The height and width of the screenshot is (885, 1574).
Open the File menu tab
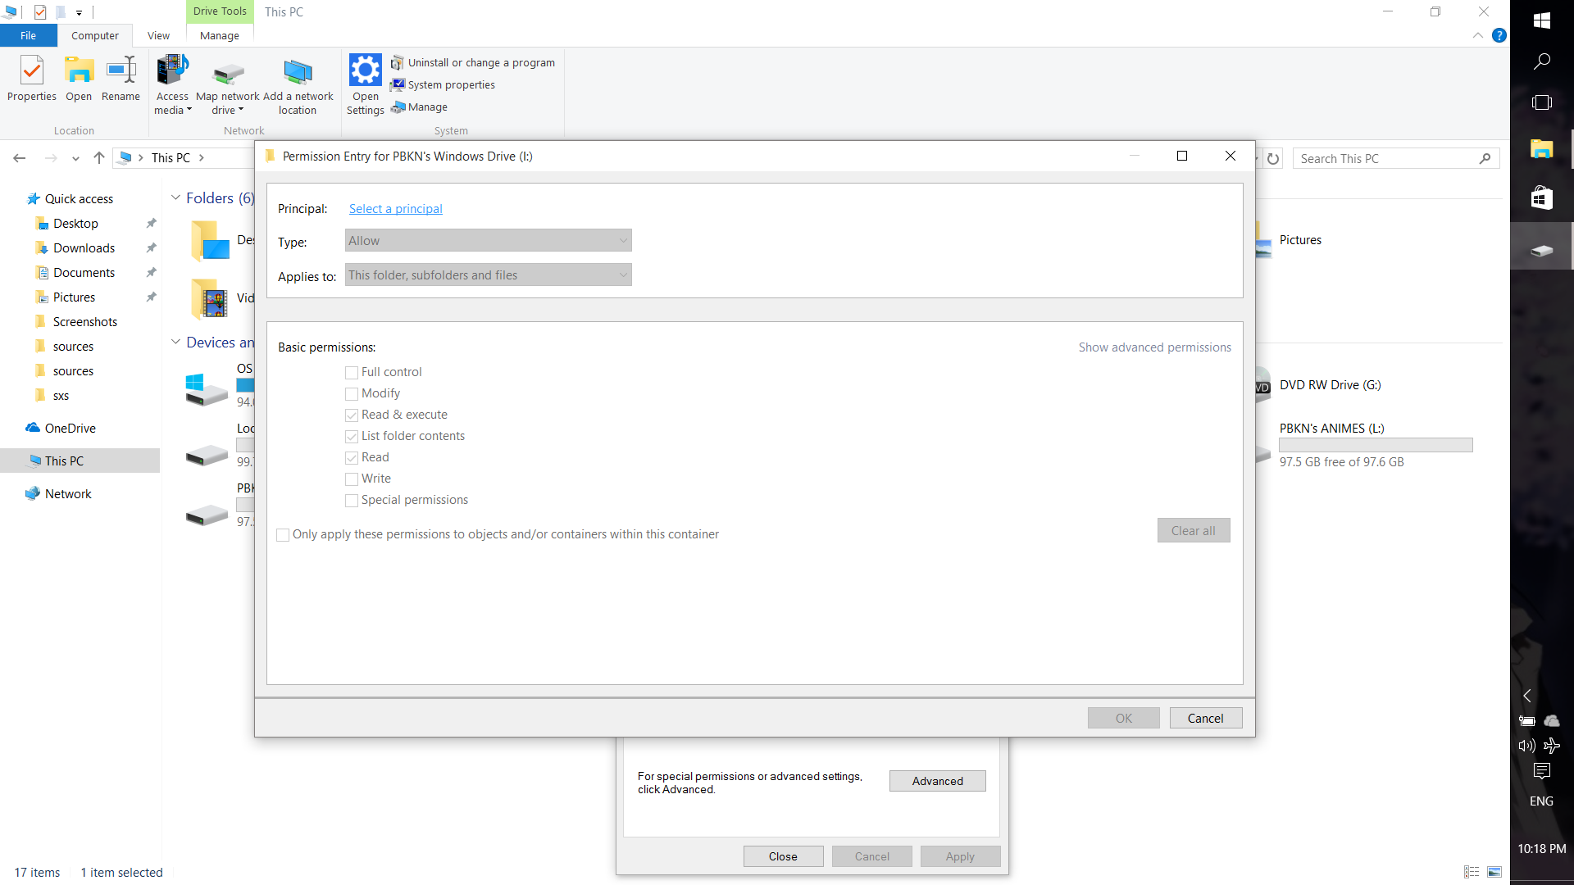[28, 36]
